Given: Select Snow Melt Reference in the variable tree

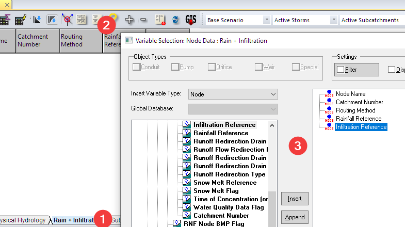Looking at the screenshot, I should 225,183.
